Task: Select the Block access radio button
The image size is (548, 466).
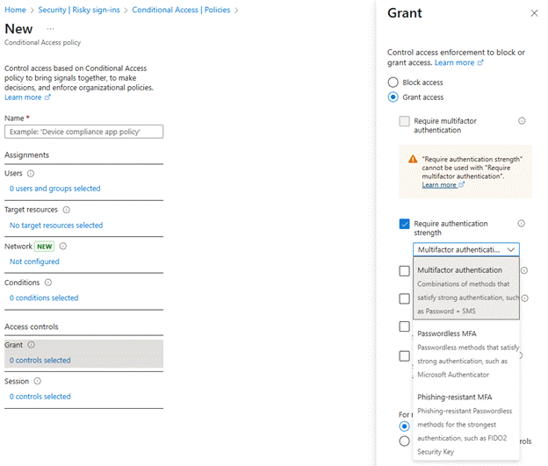Action: click(x=393, y=82)
